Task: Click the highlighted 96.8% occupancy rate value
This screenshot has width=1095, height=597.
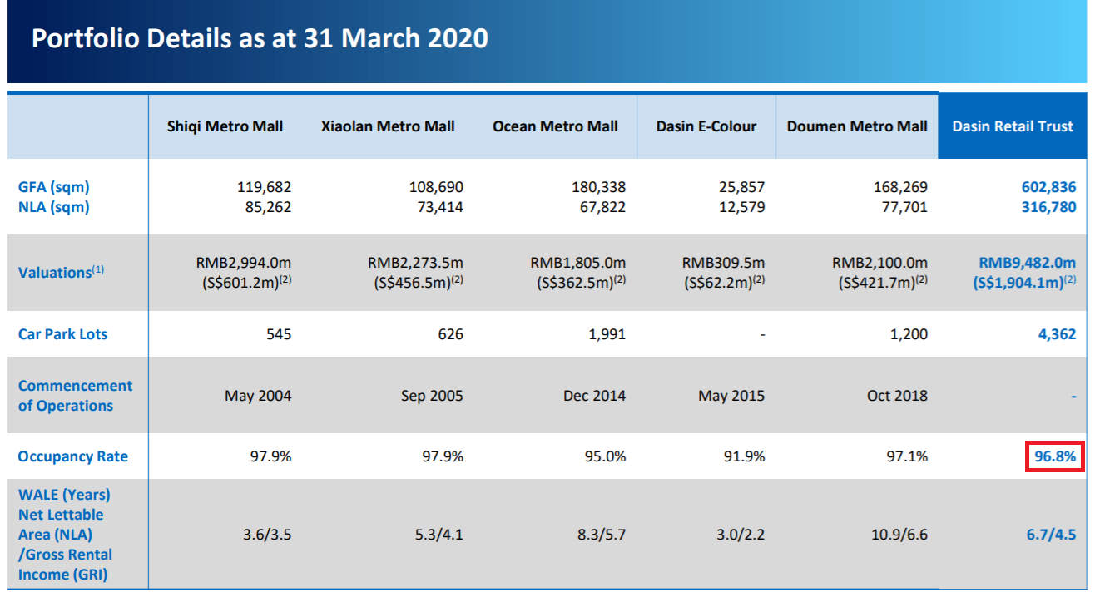Action: pos(1053,456)
